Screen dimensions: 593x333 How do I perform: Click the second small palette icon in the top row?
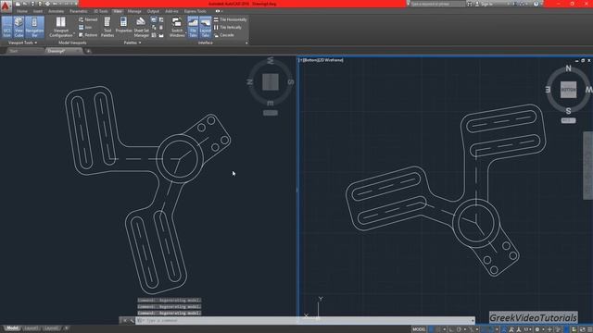(161, 19)
